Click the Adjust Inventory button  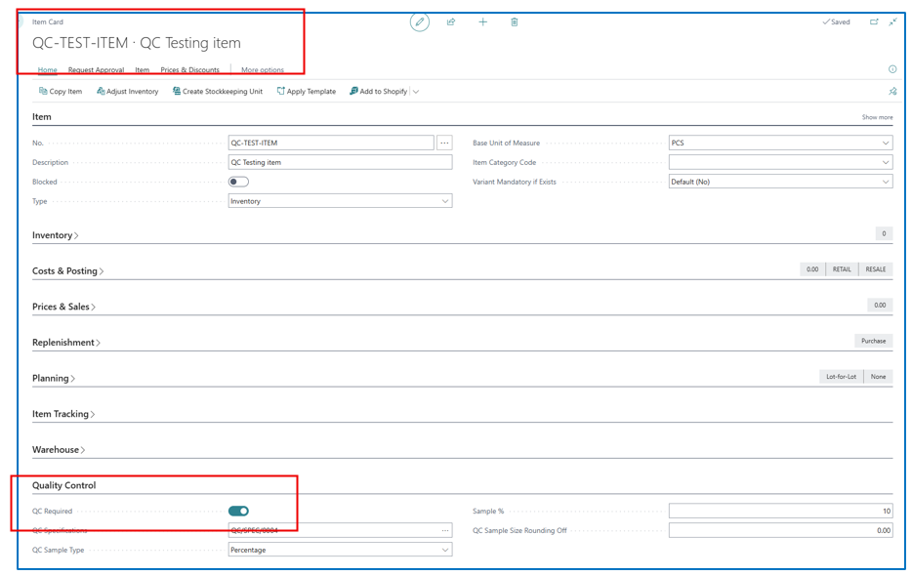(x=128, y=92)
